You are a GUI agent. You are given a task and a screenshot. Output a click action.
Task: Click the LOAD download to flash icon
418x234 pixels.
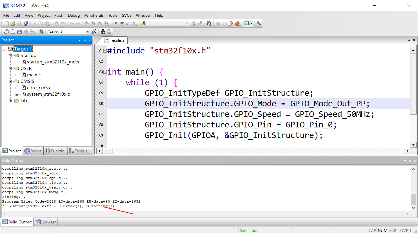pos(41,31)
